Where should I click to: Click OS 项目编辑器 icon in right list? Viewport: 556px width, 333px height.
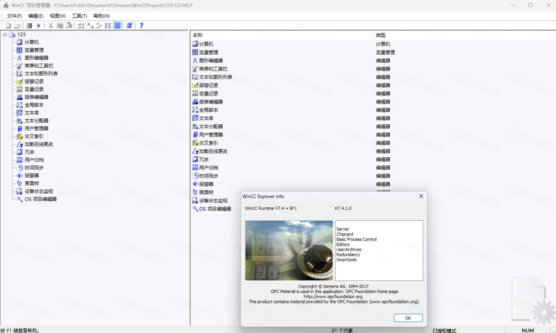(195, 209)
